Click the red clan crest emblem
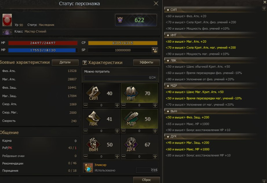The width and height of the screenshot is (267, 183). [x=7, y=20]
